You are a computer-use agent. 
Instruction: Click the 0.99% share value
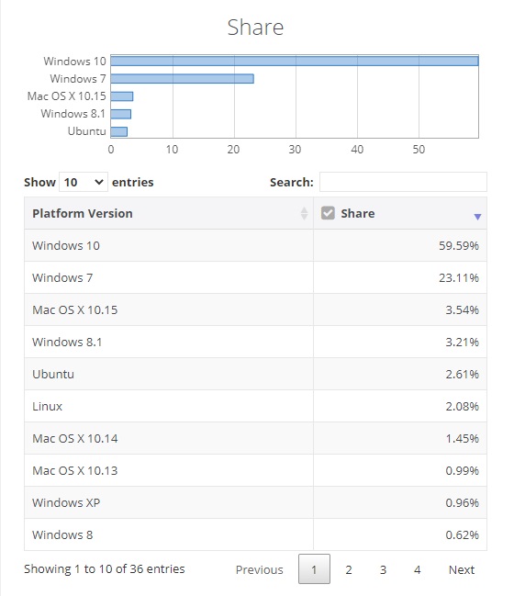tap(462, 470)
